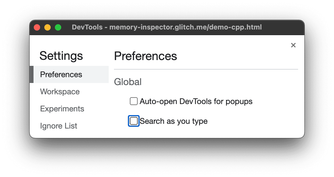Close the Settings dialog with the X
Screen dimensions: 334x177
(x=293, y=45)
